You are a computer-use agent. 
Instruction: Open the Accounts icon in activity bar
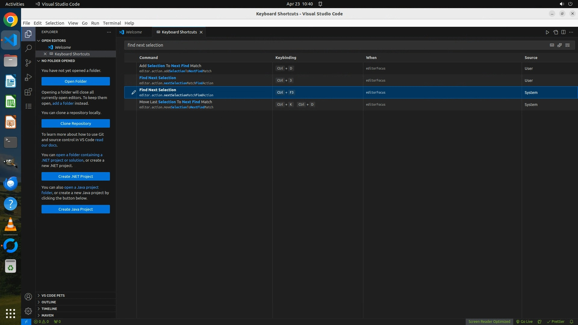click(28, 297)
